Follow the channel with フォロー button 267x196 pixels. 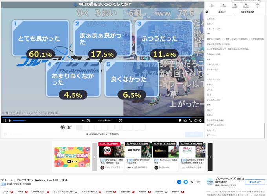(x=255, y=182)
